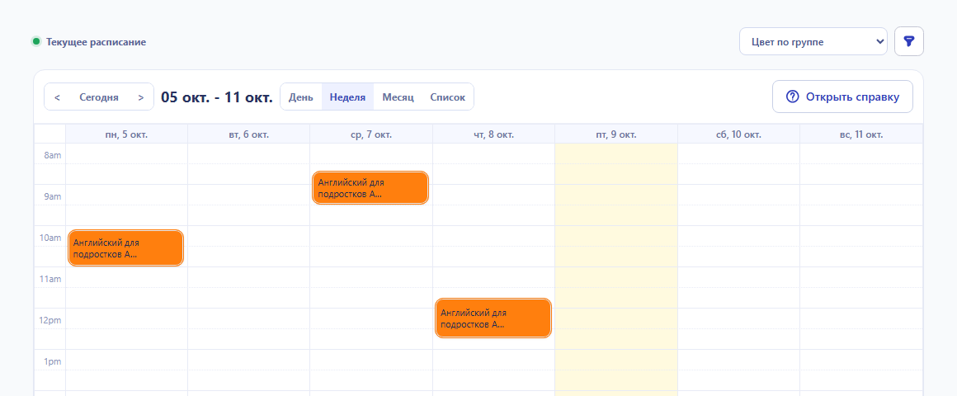Select the 'вс, 11 окт.' column header
The height and width of the screenshot is (396, 957).
coord(861,134)
